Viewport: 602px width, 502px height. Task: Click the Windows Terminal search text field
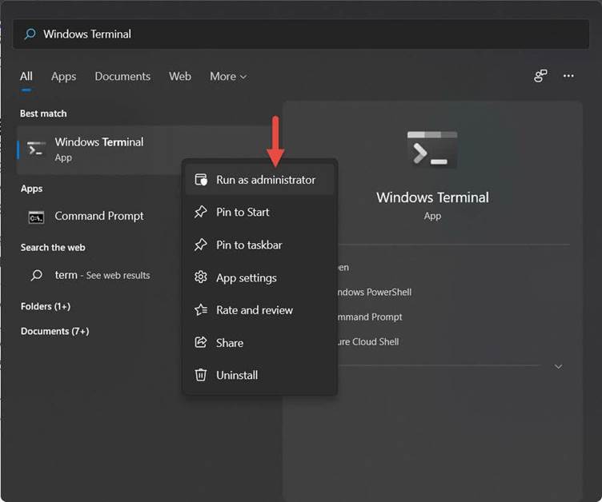301,34
